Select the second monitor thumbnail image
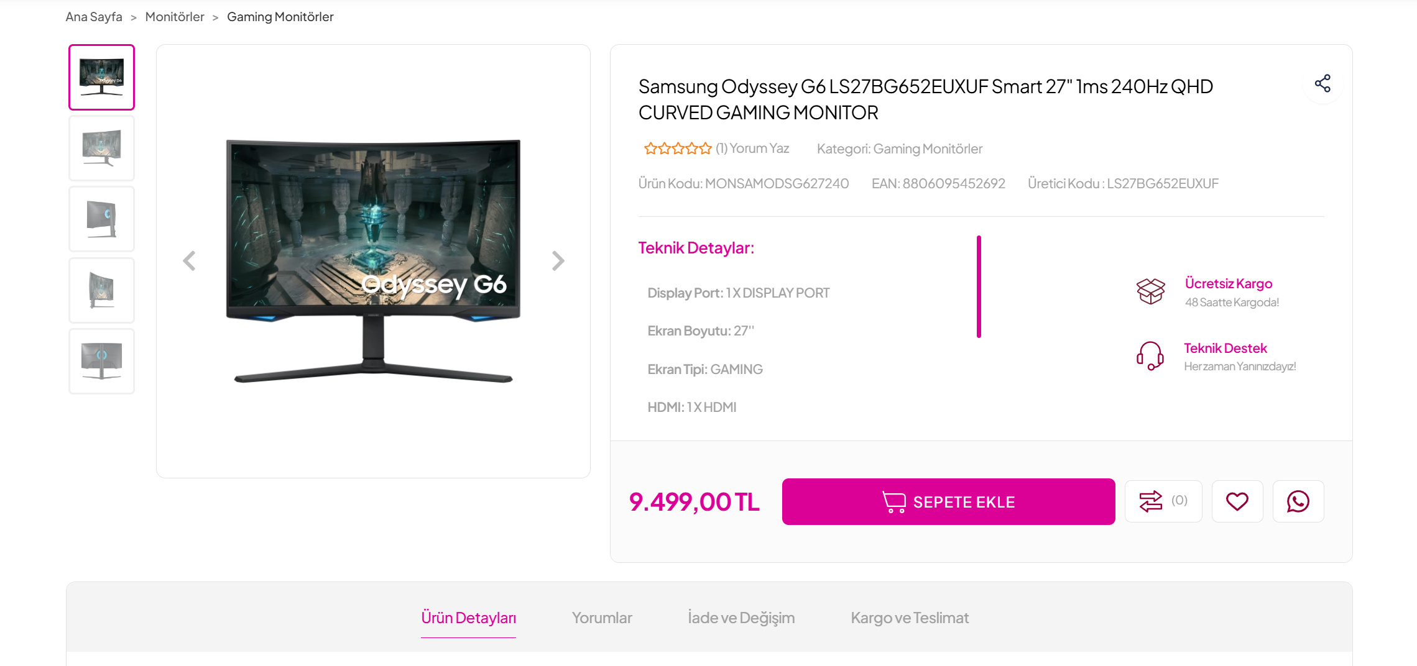Image resolution: width=1417 pixels, height=666 pixels. coord(101,148)
